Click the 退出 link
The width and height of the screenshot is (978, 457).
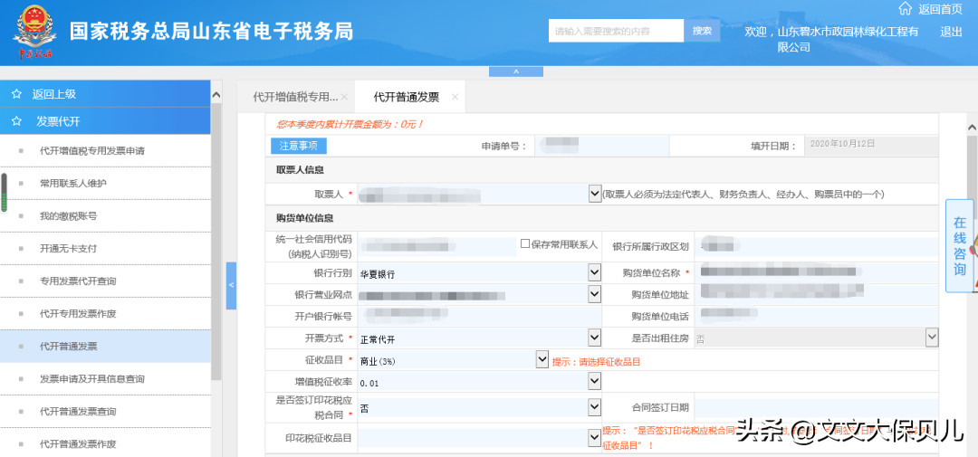click(x=951, y=32)
